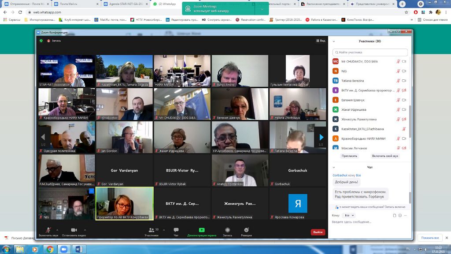
Task: Show more Chrome bookmarks chevron
Action: point(412,20)
